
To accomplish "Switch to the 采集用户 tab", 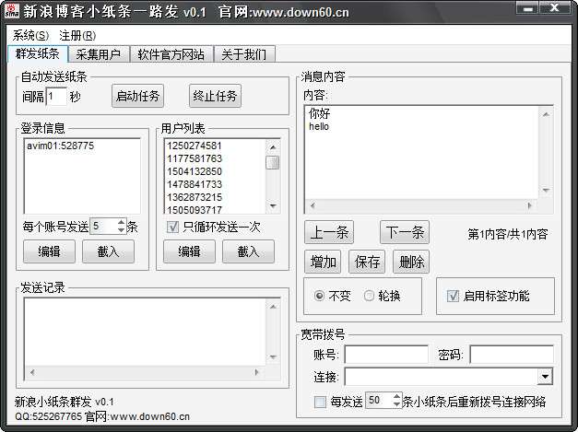I will coord(99,54).
